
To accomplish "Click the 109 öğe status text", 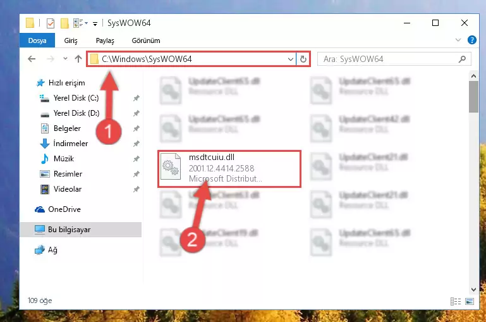I will click(x=40, y=300).
